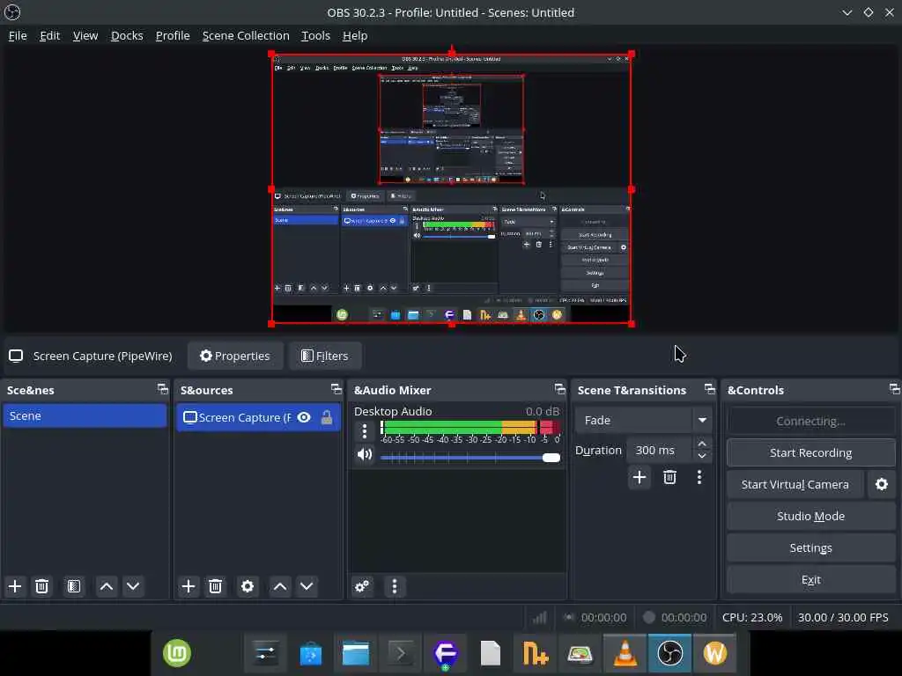Image resolution: width=902 pixels, height=676 pixels.
Task: Remove selected scene with the trash icon
Action: click(x=41, y=586)
